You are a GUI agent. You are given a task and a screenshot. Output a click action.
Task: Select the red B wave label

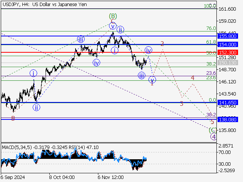(x=13, y=118)
